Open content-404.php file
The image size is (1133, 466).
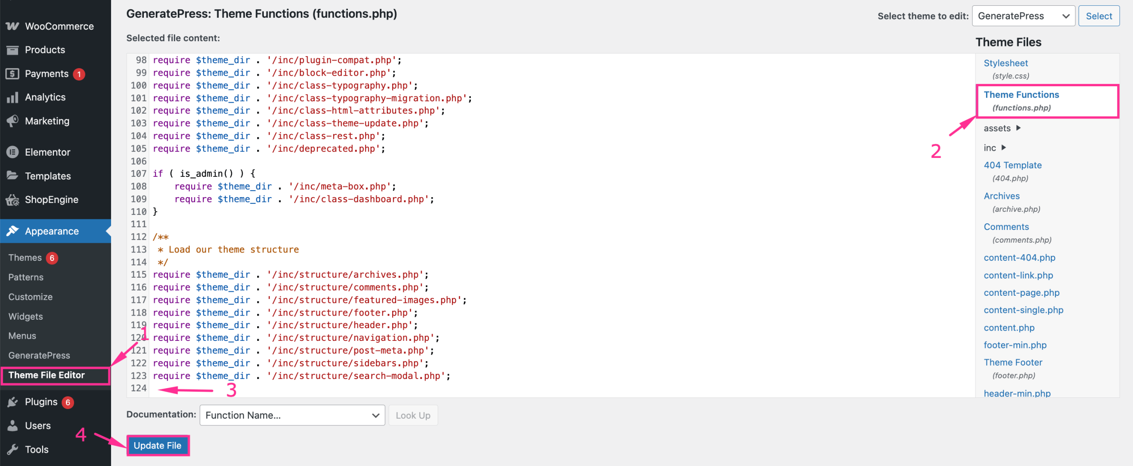(1019, 258)
